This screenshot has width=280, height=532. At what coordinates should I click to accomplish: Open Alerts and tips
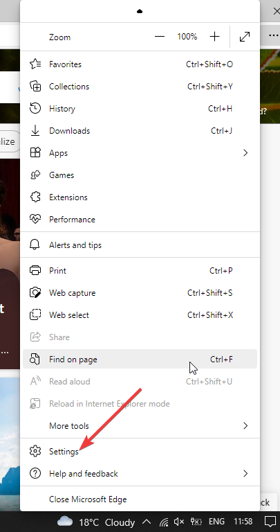(140, 245)
